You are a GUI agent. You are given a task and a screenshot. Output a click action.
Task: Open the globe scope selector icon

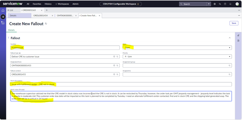215,4
